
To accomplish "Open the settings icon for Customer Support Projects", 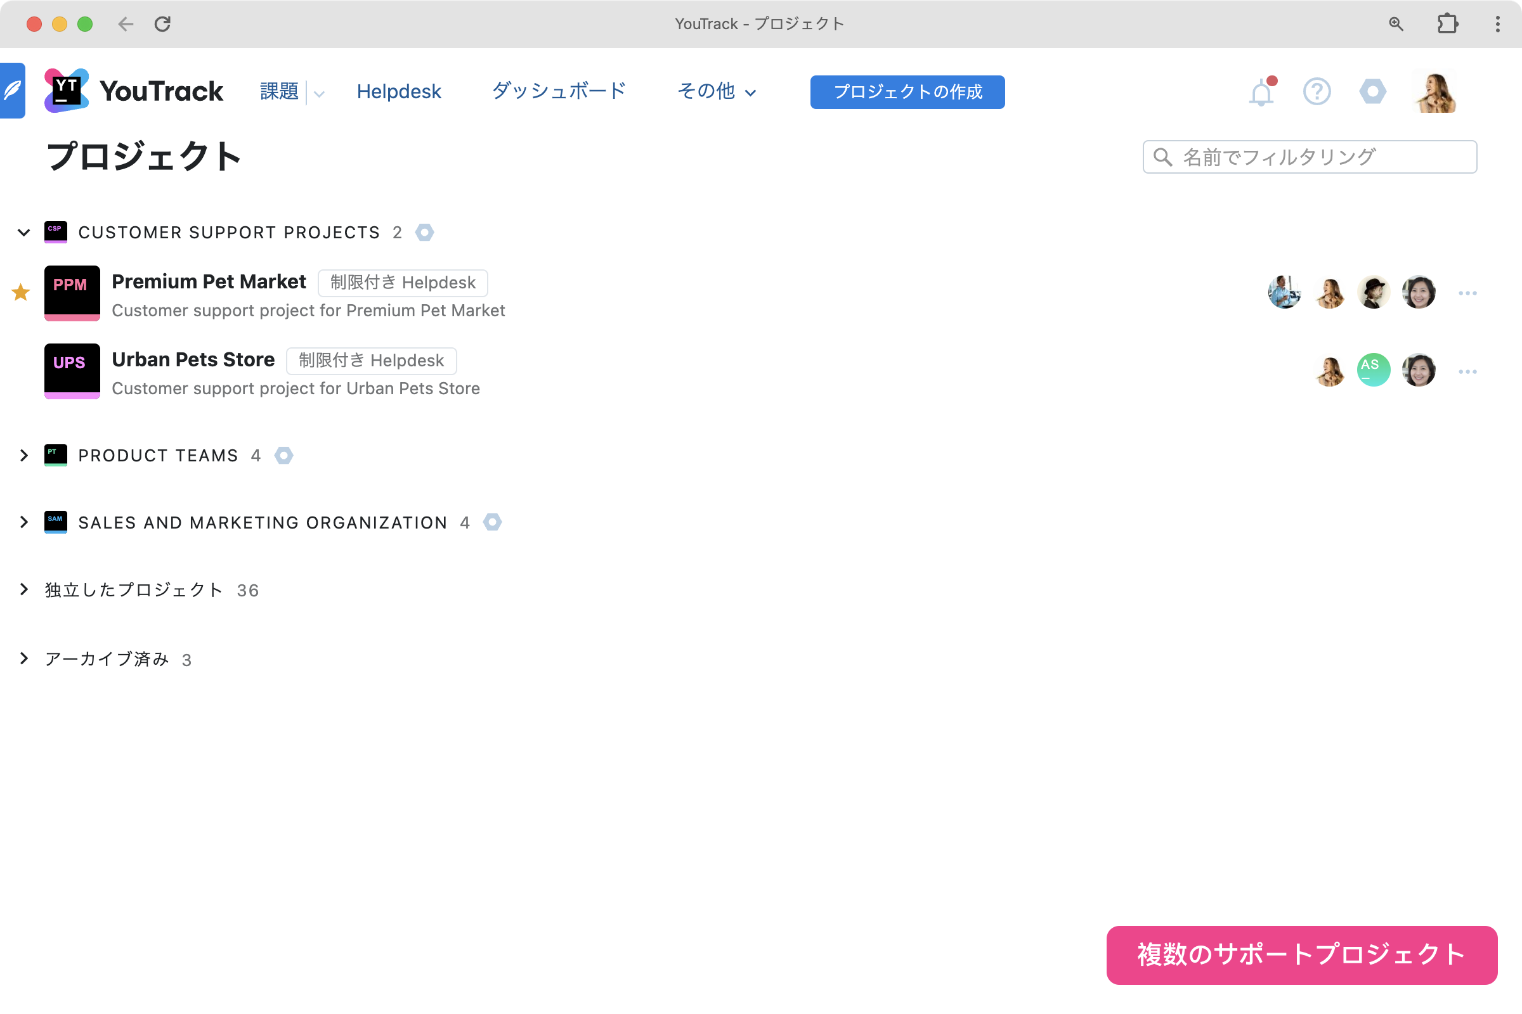I will pos(424,232).
